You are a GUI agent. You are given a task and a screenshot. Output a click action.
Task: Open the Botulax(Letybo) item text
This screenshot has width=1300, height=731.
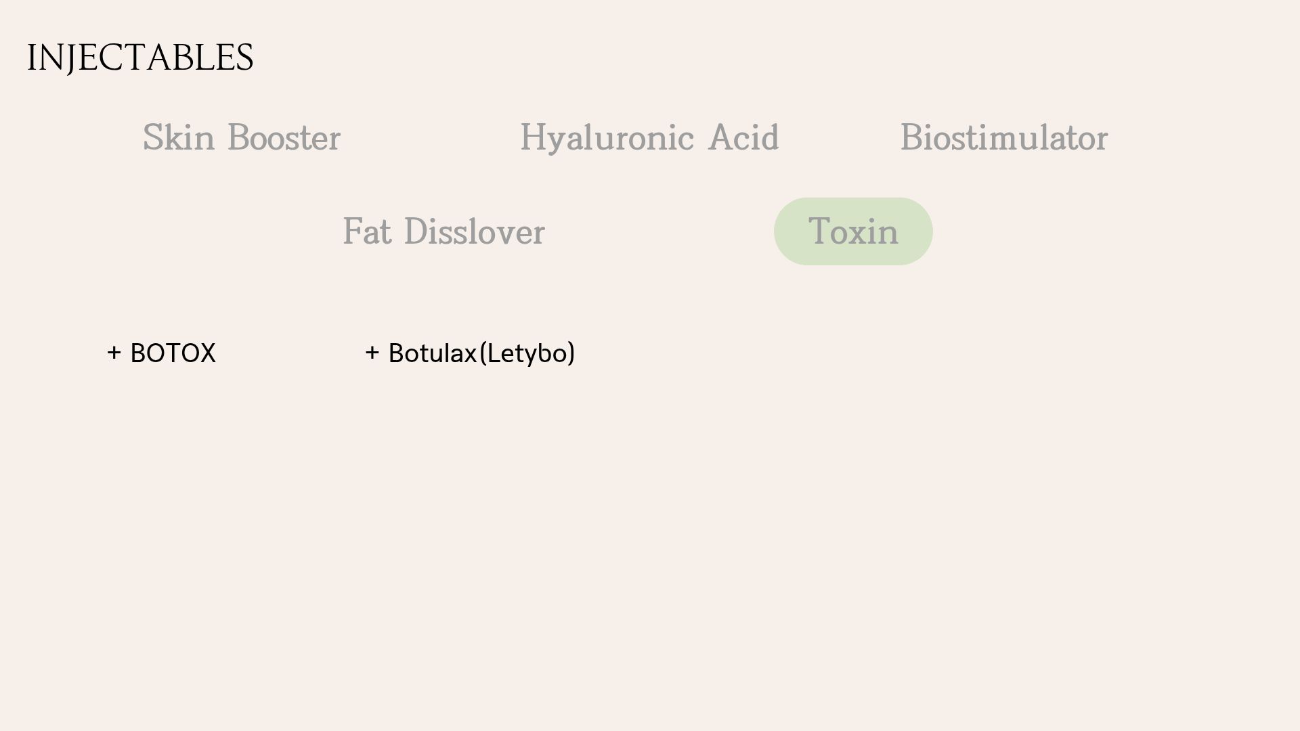tap(481, 353)
